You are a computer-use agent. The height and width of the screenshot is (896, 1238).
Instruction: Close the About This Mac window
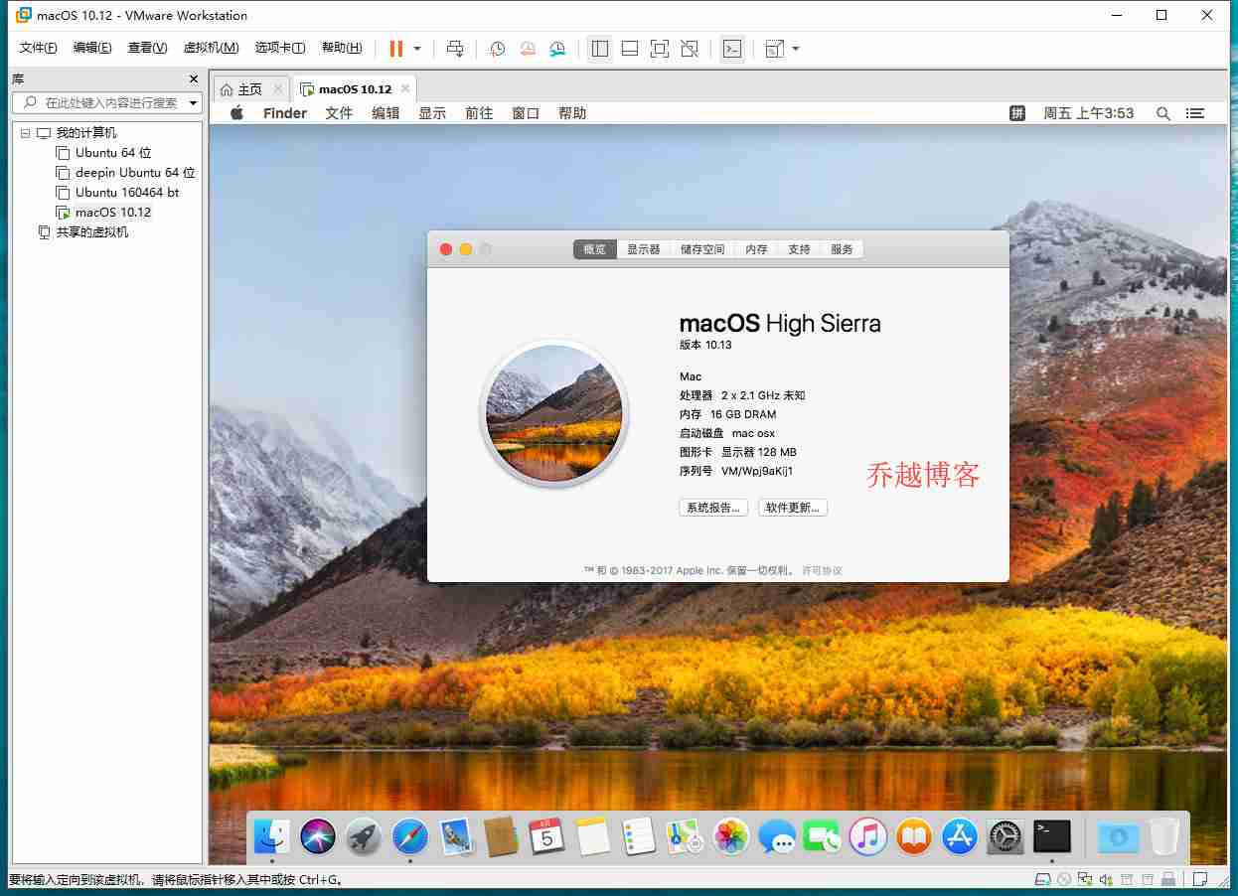point(446,249)
